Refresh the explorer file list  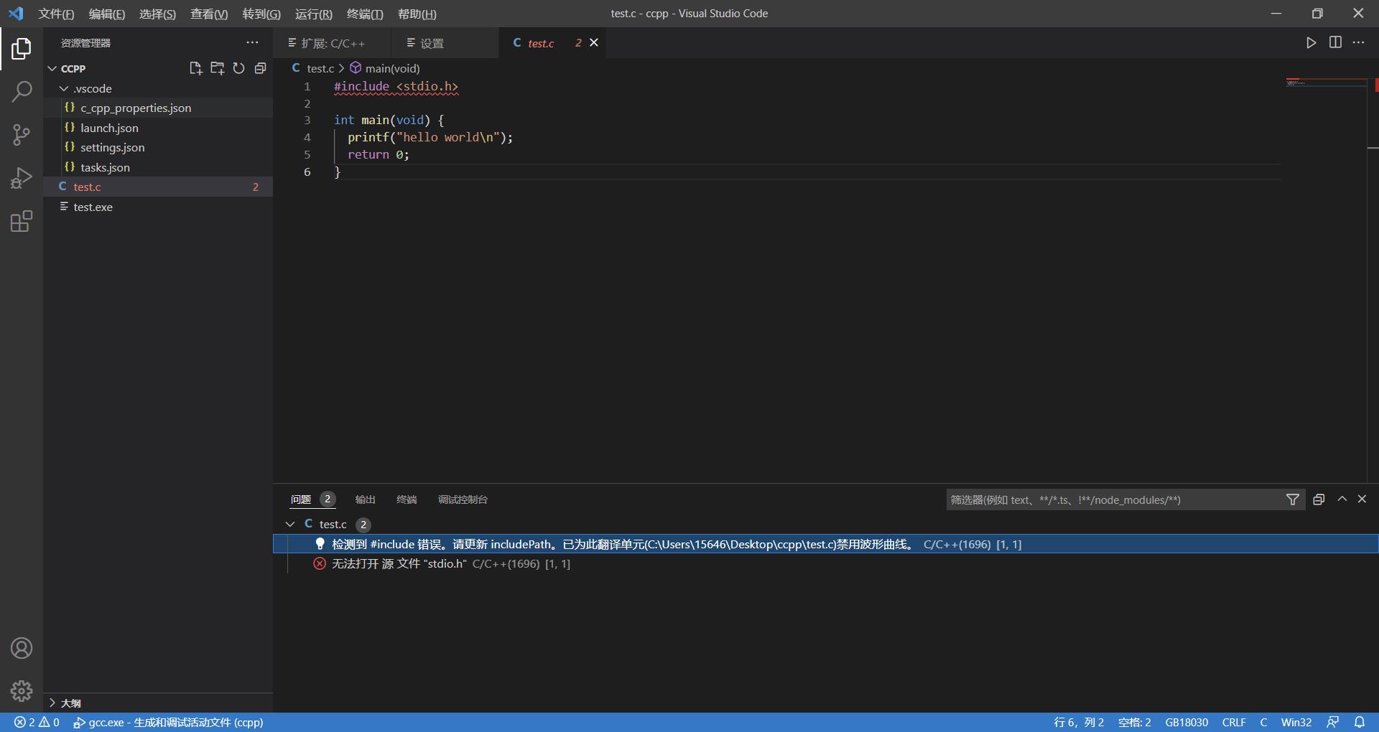[238, 68]
